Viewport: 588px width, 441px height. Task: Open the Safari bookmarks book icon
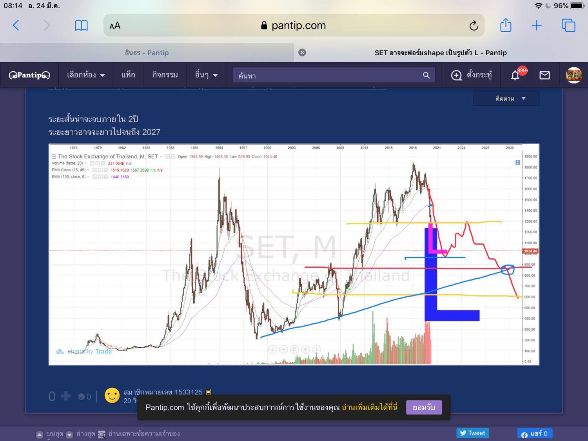pyautogui.click(x=81, y=25)
